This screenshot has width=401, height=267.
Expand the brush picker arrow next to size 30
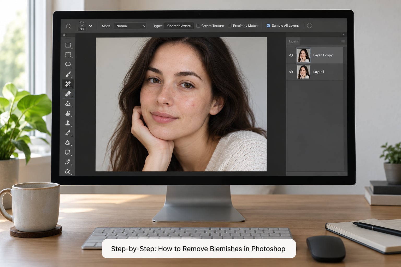coord(91,26)
